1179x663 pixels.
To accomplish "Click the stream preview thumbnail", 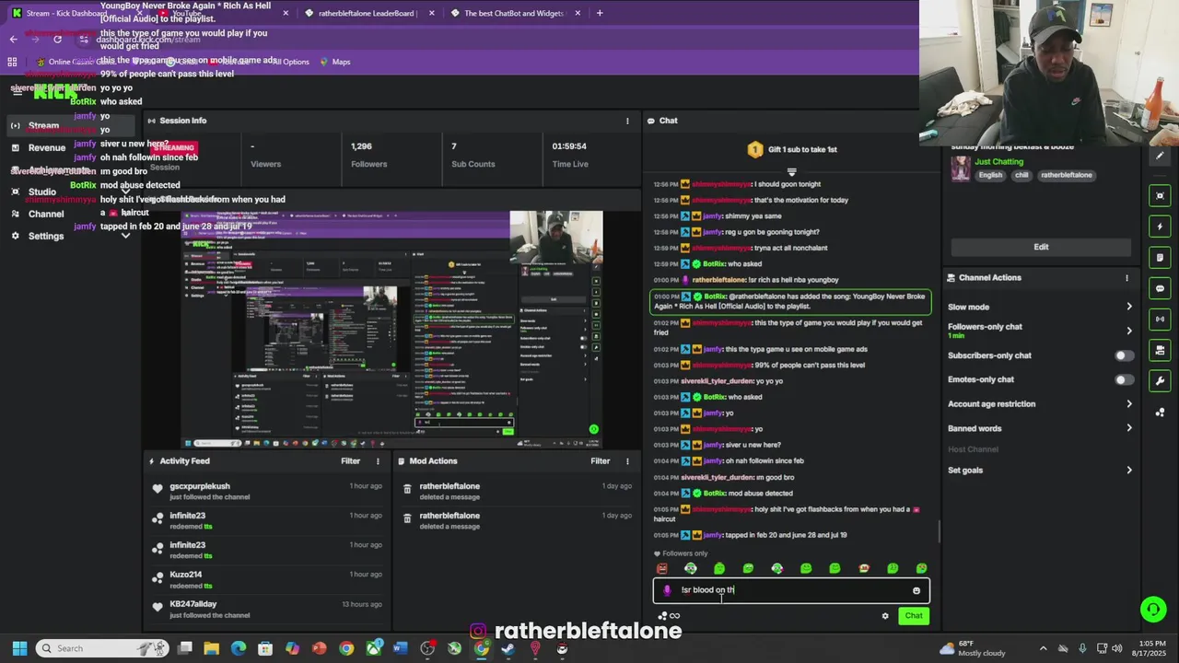I will [391, 330].
